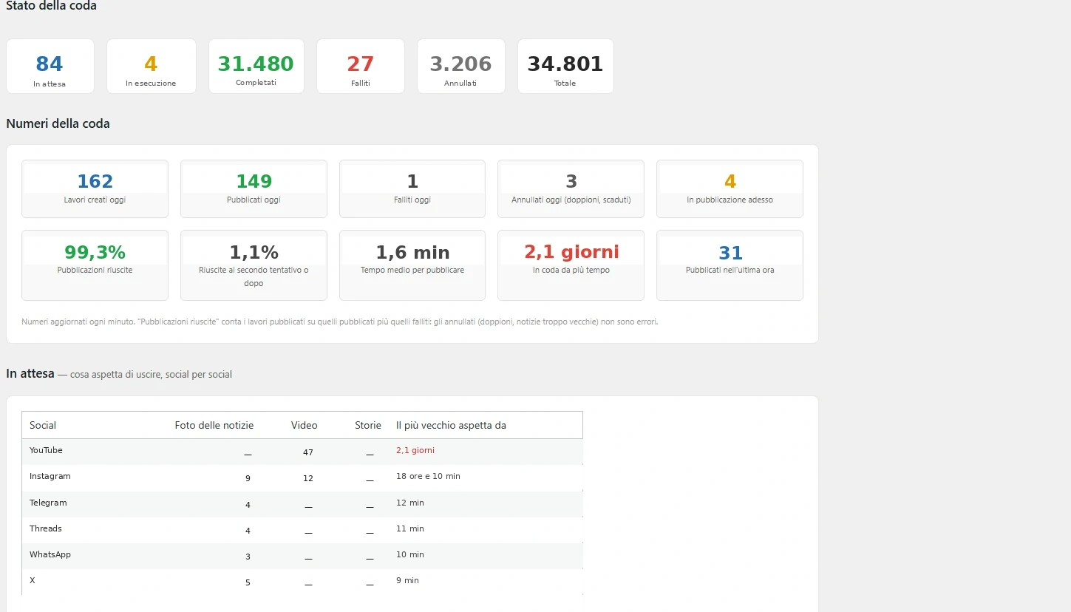Click the 'Social' column header
Viewport: 1071px width, 612px height.
(x=43, y=425)
